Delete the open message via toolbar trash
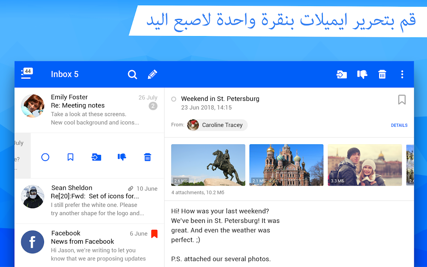The height and width of the screenshot is (267, 427). [382, 74]
